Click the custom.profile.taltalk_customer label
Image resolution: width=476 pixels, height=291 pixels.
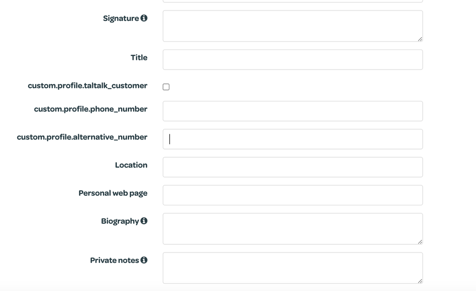click(x=87, y=86)
